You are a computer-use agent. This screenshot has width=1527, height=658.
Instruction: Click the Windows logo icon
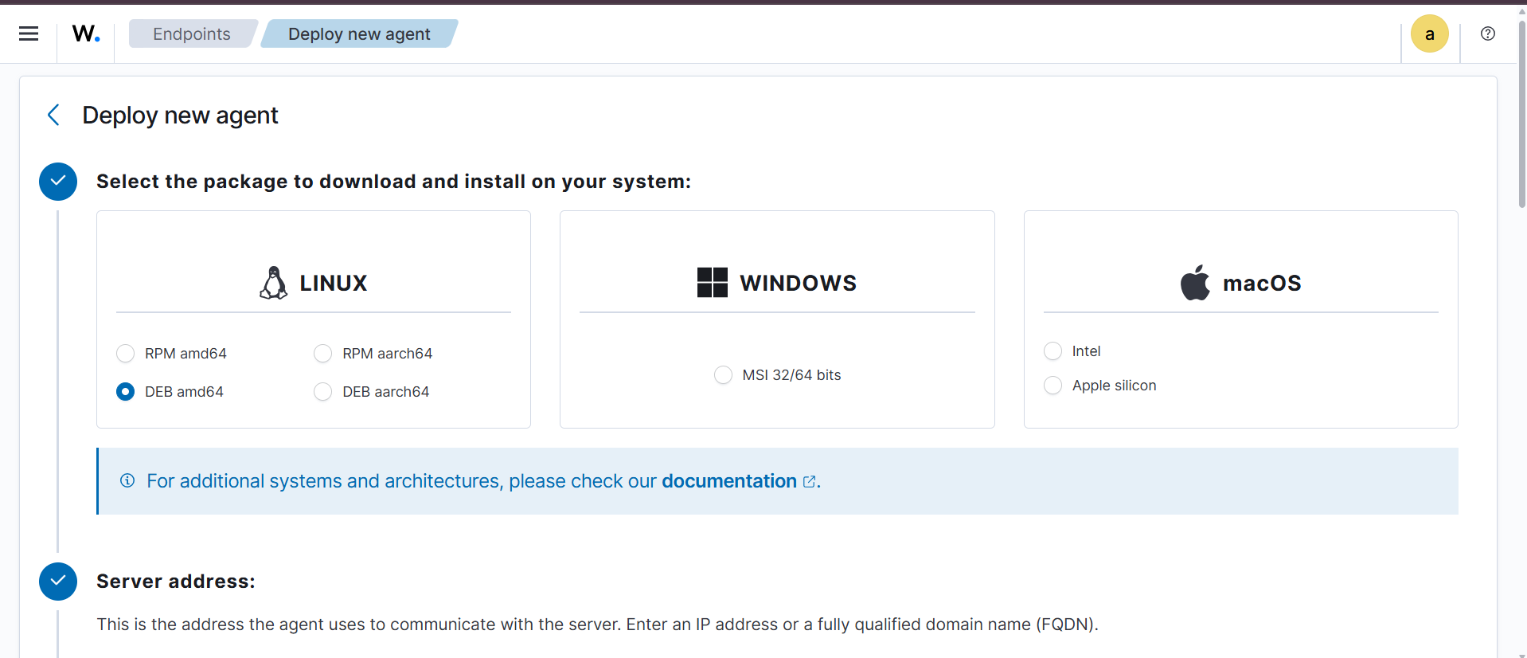(712, 283)
